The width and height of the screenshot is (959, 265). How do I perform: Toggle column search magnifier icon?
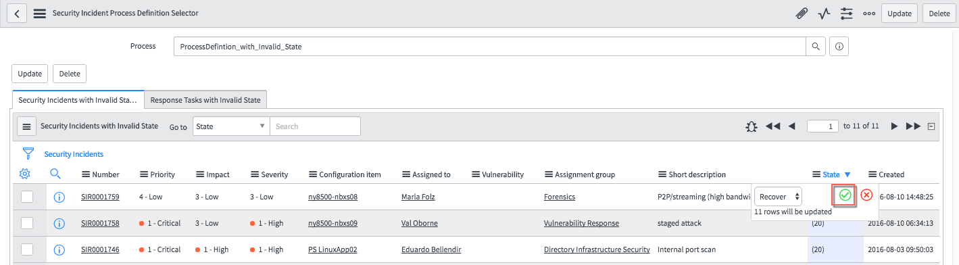pos(56,174)
